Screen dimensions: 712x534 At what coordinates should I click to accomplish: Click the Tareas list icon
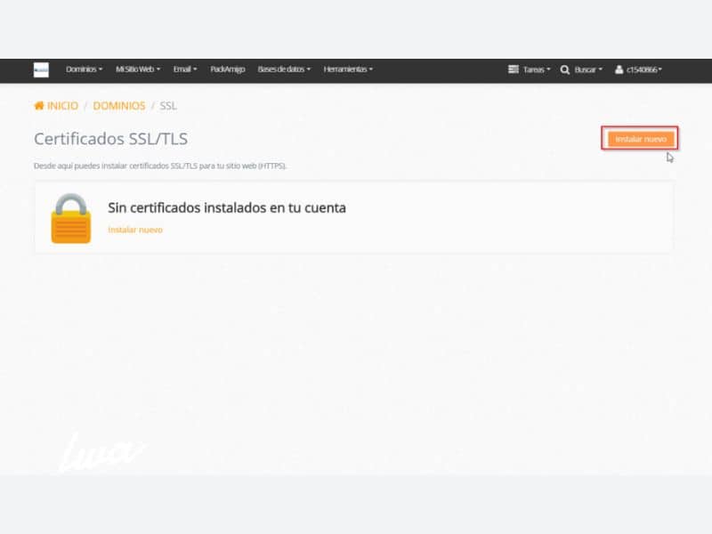point(513,69)
